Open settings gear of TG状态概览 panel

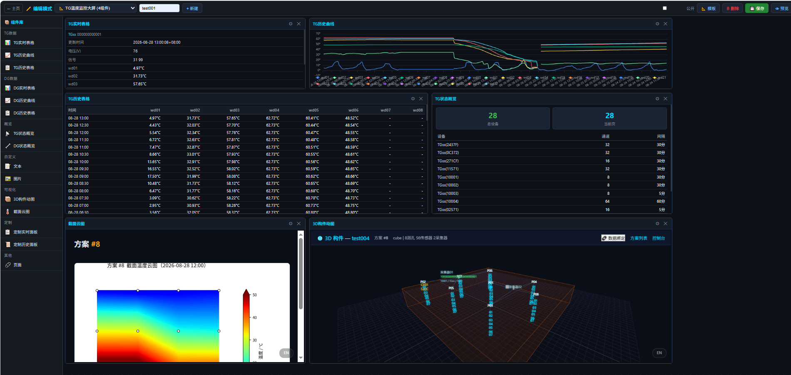tap(657, 99)
